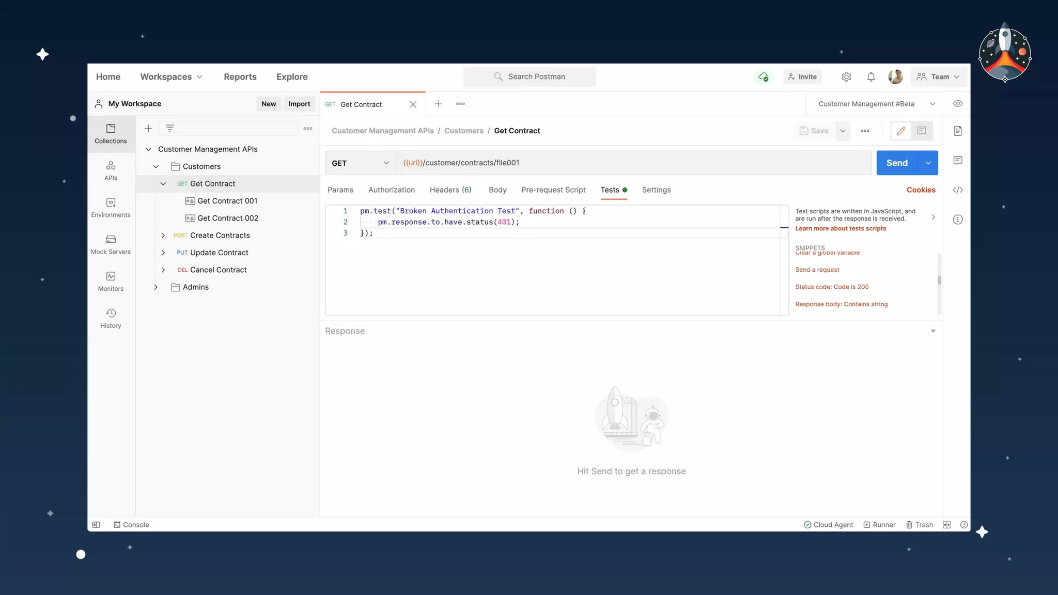This screenshot has width=1058, height=595.
Task: Toggle the two-pane layout icon
Action: 946,525
